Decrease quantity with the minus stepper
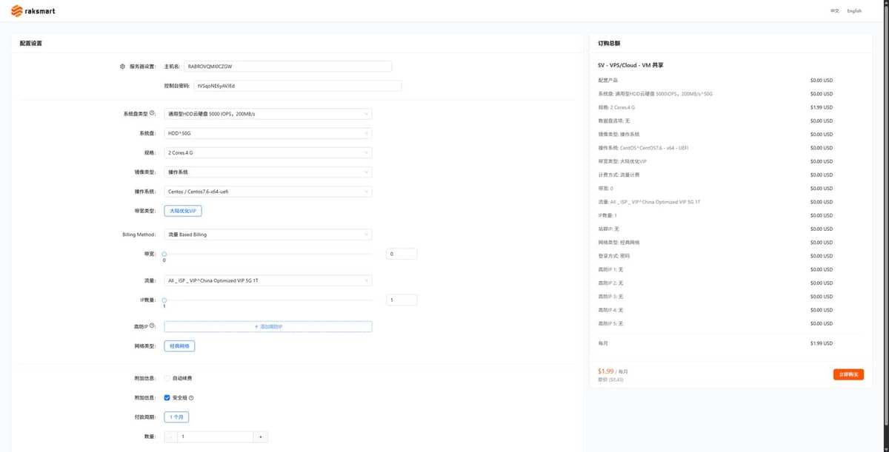The width and height of the screenshot is (889, 452). [171, 437]
